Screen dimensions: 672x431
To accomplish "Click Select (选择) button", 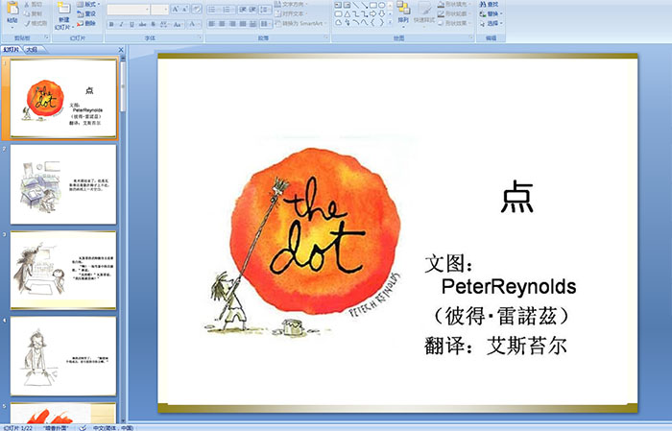I will (491, 23).
